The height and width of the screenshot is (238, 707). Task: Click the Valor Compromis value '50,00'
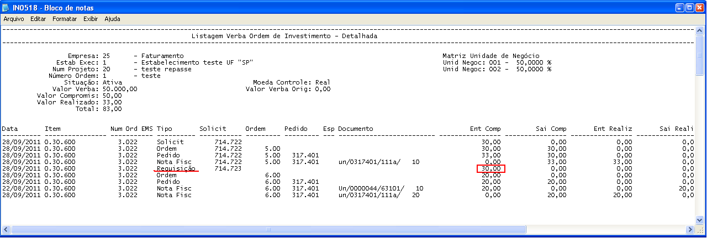[112, 96]
